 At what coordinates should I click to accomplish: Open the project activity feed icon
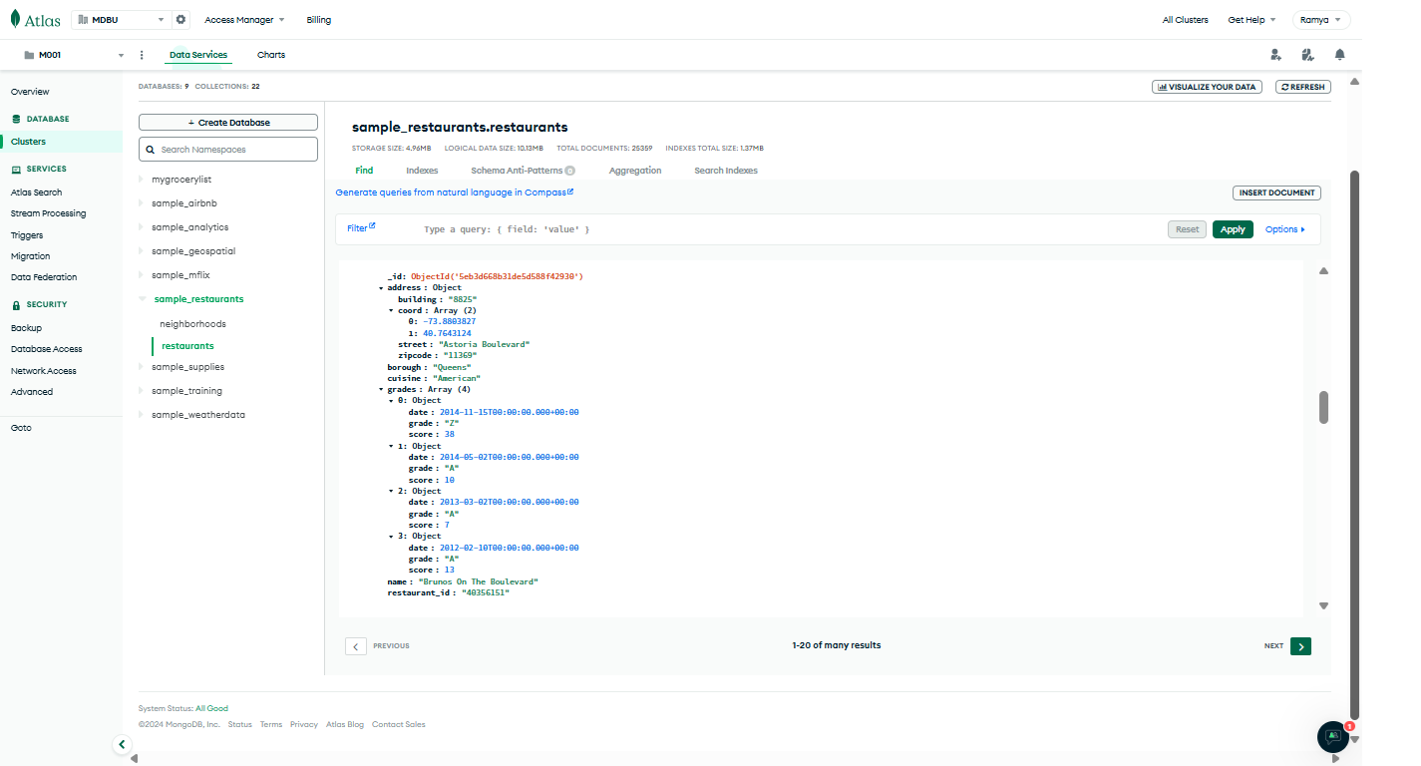click(x=1307, y=55)
